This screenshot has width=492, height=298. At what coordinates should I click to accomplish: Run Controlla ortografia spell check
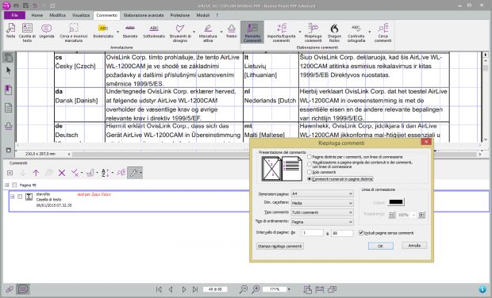(356, 32)
